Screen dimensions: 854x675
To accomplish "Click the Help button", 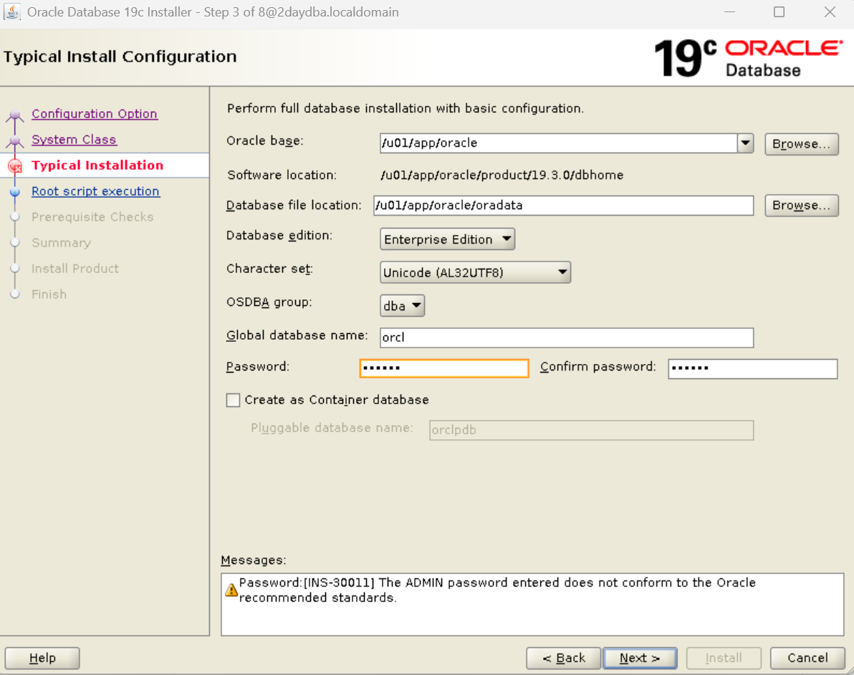I will tap(42, 658).
